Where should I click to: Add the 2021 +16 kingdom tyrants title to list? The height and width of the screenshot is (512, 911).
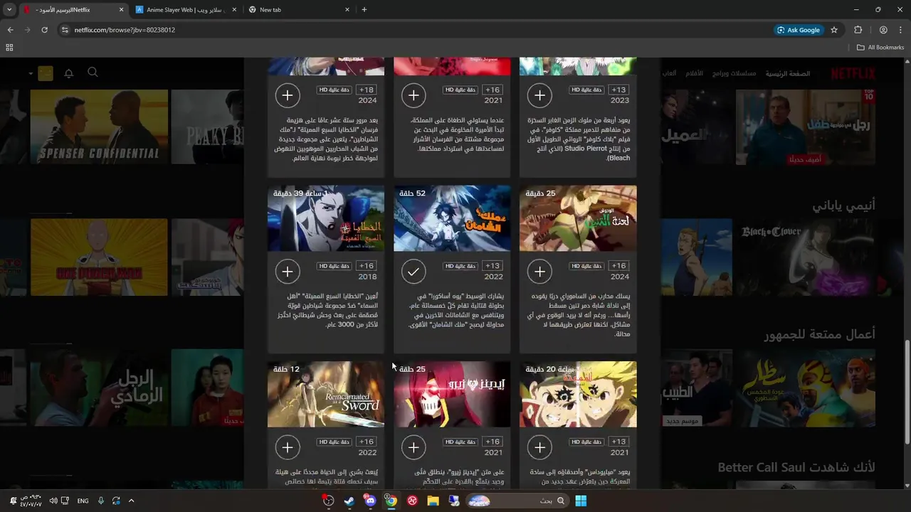tap(414, 95)
